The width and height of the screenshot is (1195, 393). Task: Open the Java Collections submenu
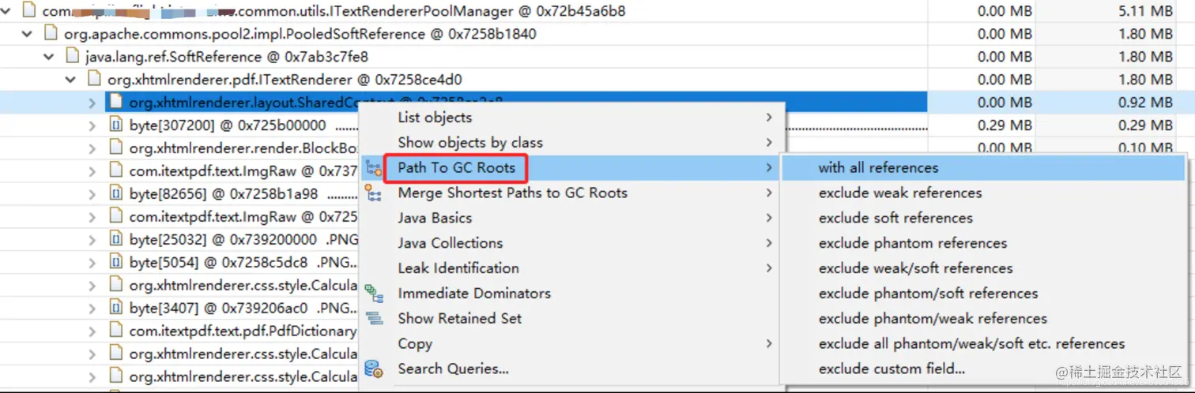pyautogui.click(x=582, y=243)
